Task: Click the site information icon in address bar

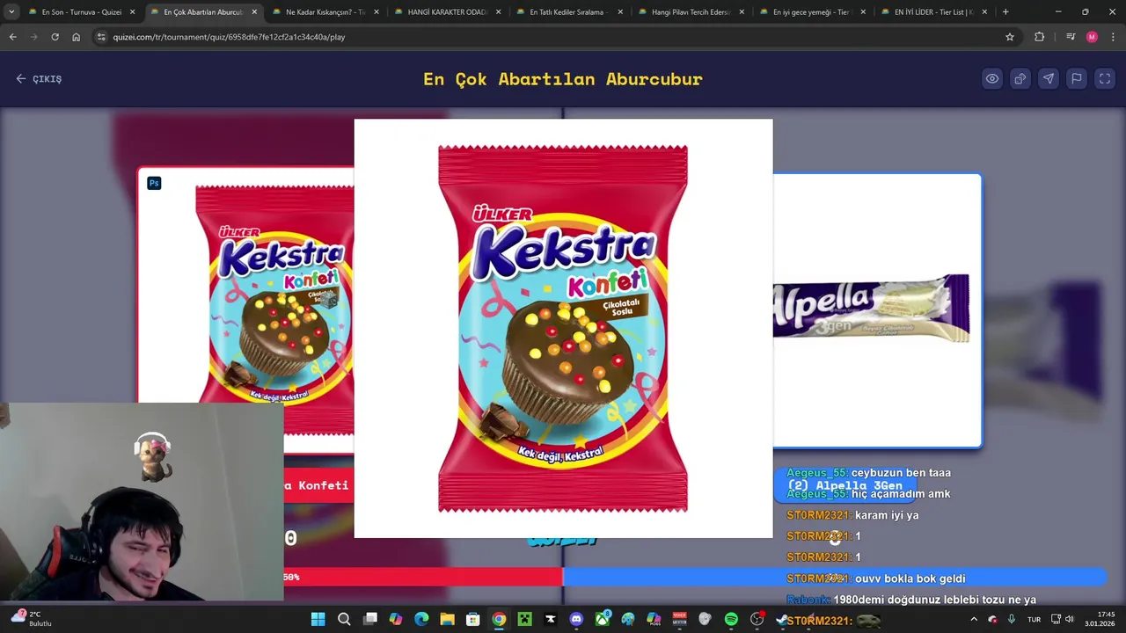Action: (x=101, y=37)
